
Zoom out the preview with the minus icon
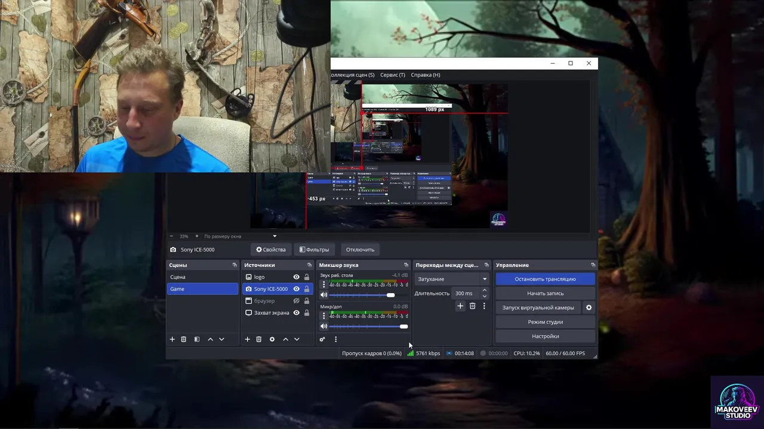click(171, 236)
